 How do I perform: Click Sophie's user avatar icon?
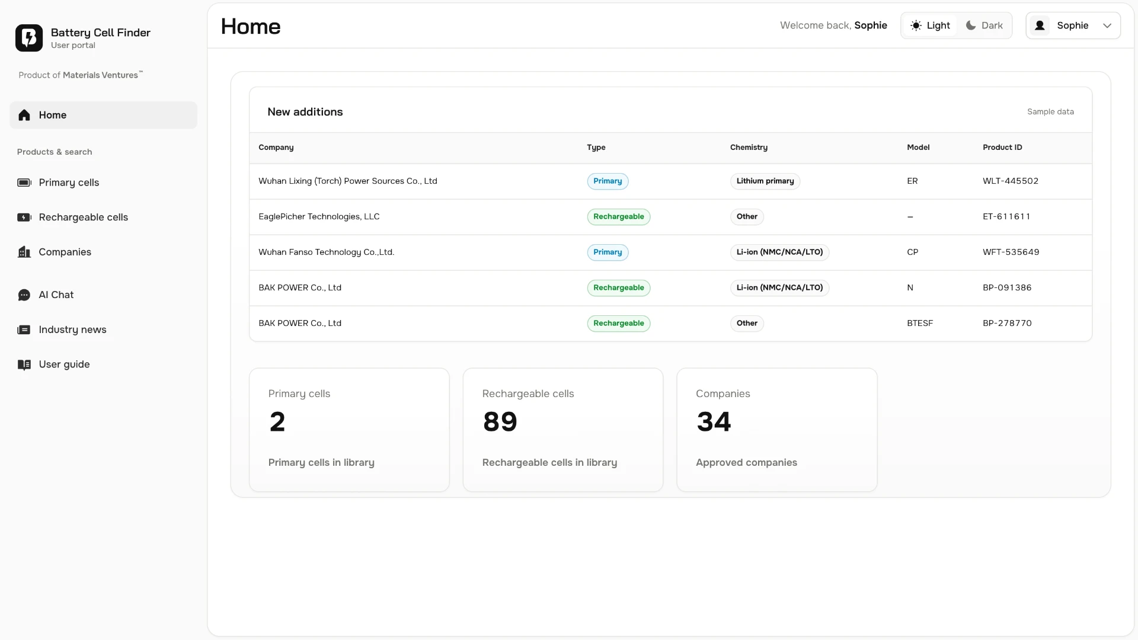click(1040, 25)
